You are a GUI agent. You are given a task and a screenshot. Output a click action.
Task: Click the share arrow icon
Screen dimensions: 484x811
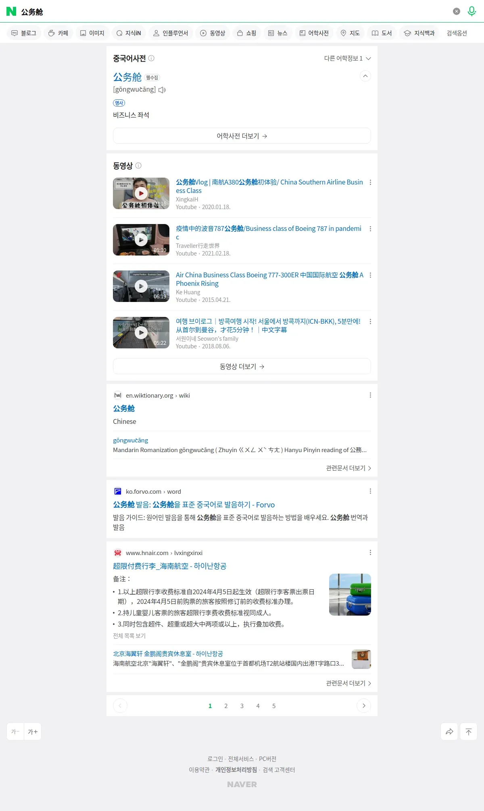[x=449, y=731]
